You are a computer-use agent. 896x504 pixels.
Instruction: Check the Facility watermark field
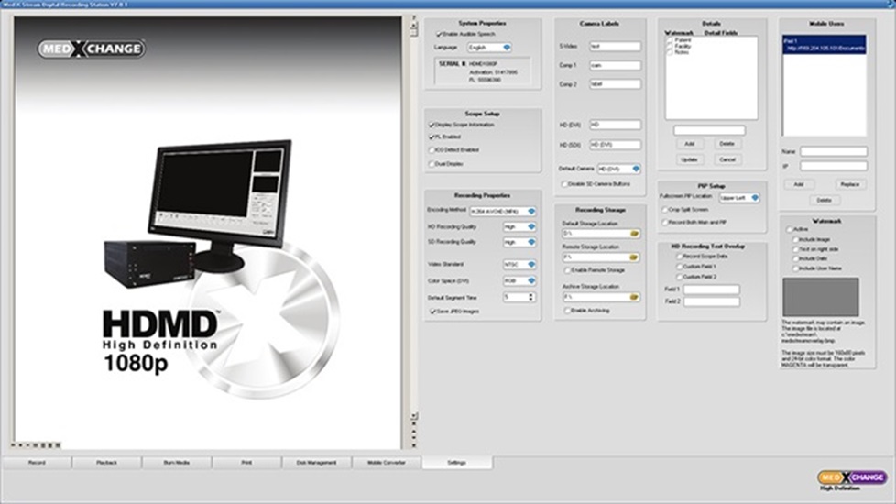(670, 47)
